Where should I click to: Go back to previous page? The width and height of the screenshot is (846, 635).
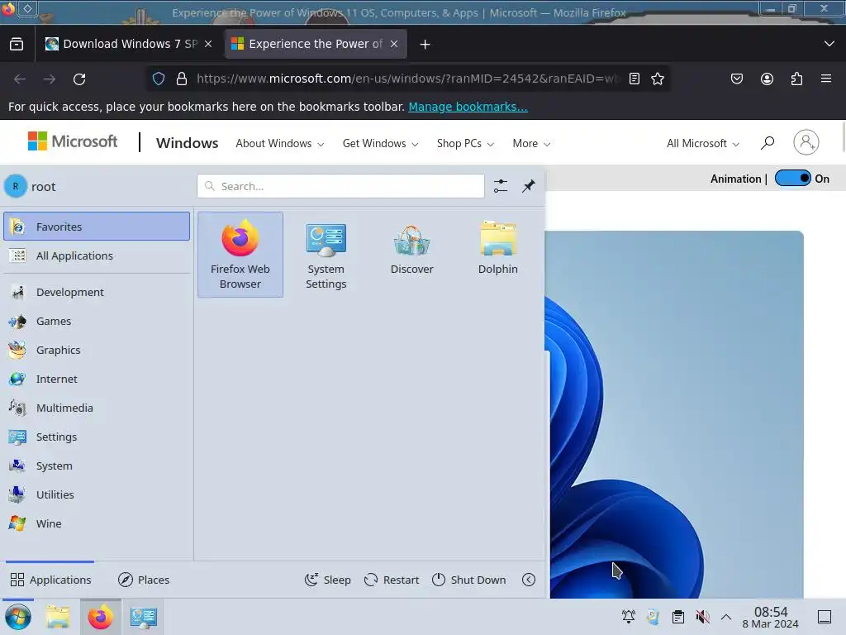(x=20, y=79)
